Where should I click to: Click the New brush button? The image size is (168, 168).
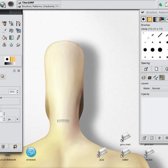156,69
